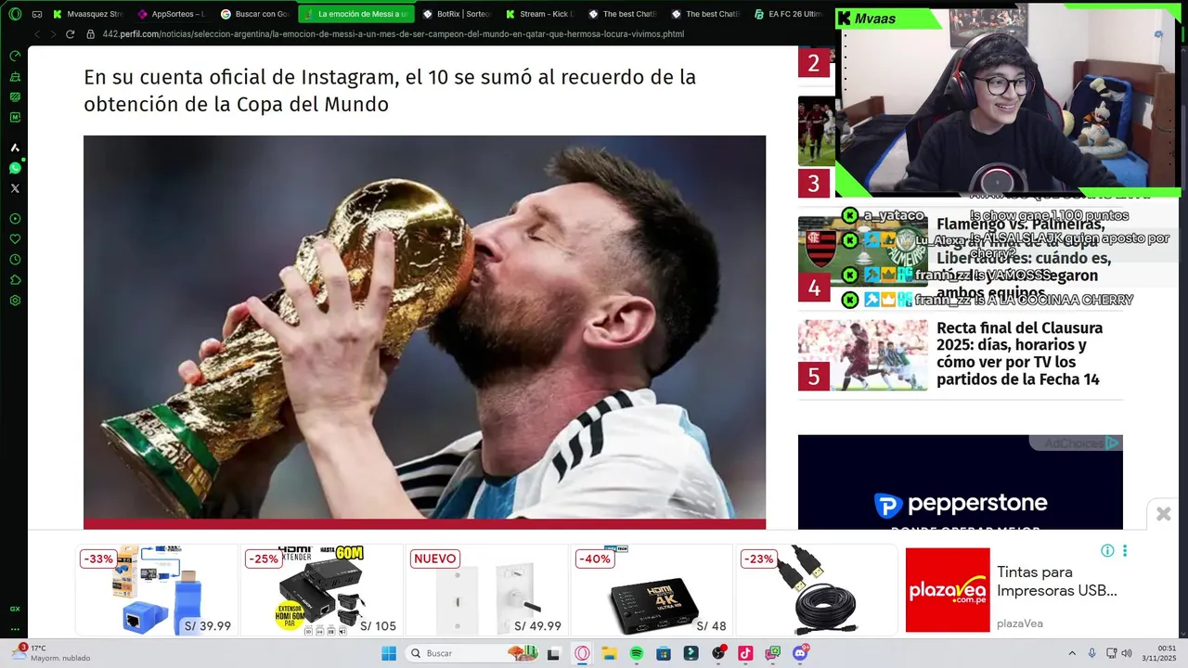Open history clock icon in sidebar

pos(15,260)
